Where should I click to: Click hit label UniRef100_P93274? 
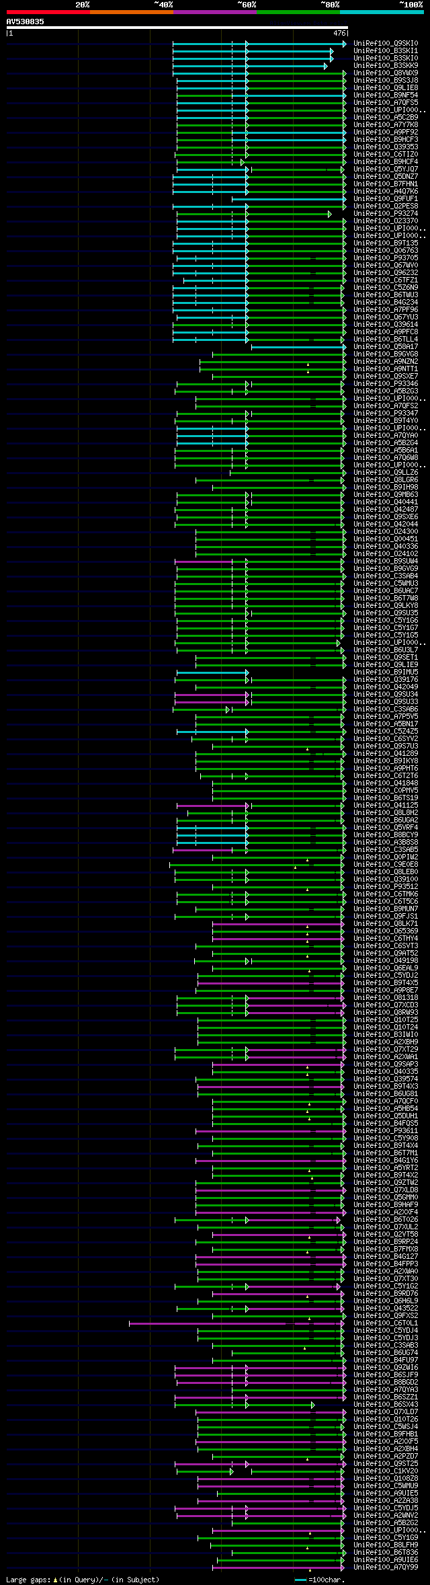(386, 214)
